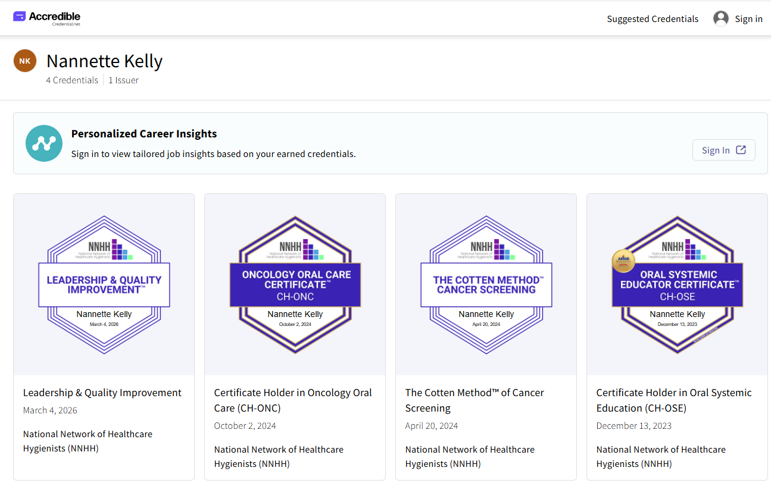Click the tailored job insights description text
The height and width of the screenshot is (502, 771).
214,154
